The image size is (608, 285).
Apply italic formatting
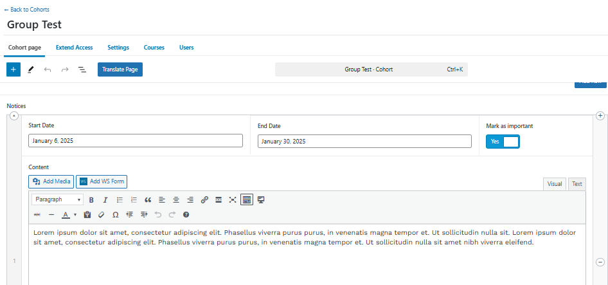[x=105, y=200]
